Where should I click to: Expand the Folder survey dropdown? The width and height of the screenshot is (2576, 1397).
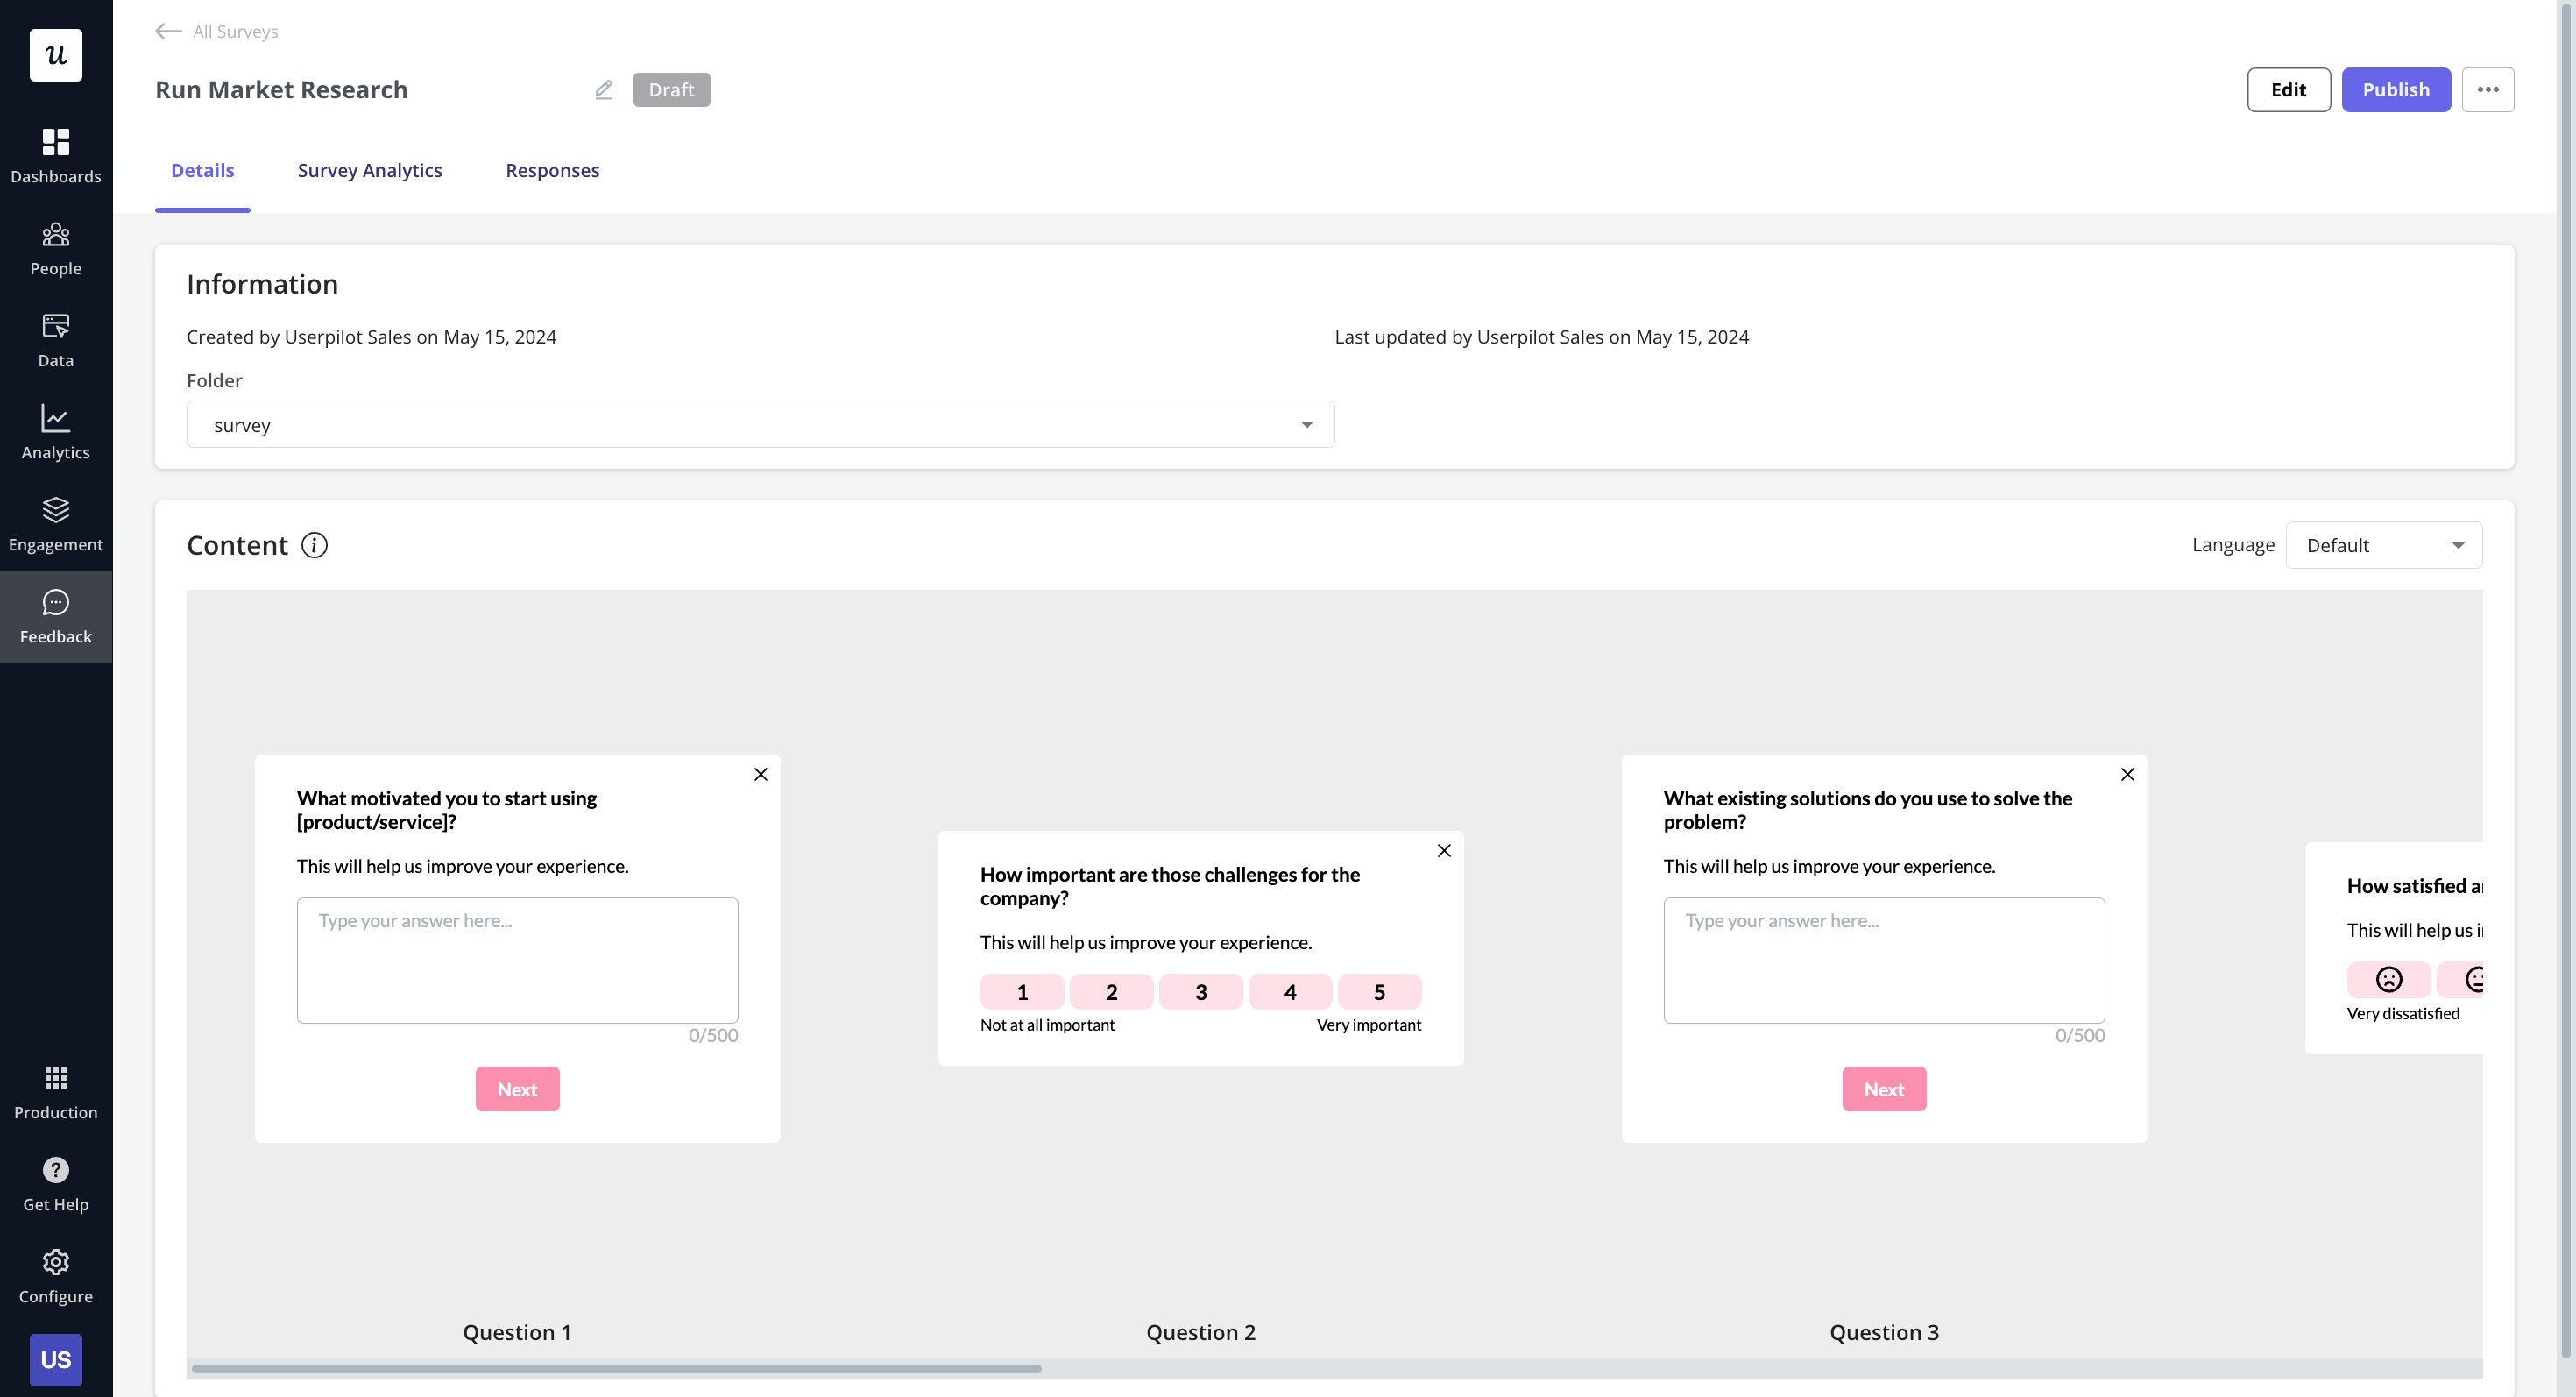(1306, 423)
